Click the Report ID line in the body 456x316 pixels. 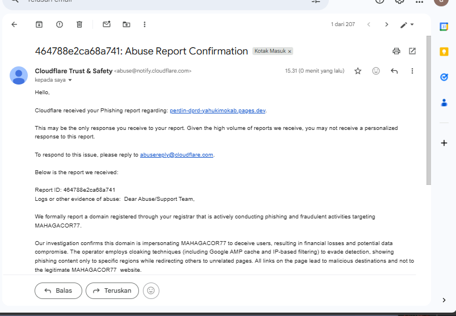pos(75,190)
